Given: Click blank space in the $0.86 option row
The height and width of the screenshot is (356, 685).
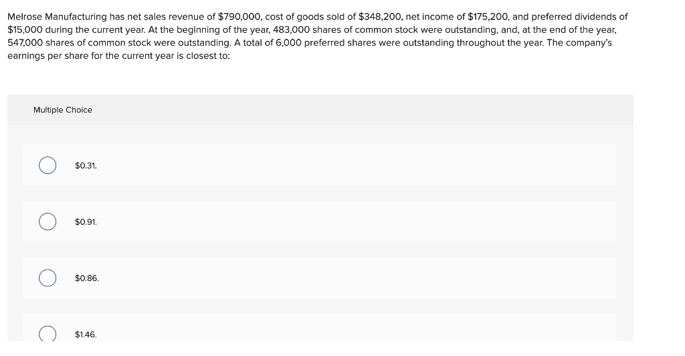Looking at the screenshot, I should pyautogui.click(x=349, y=278).
